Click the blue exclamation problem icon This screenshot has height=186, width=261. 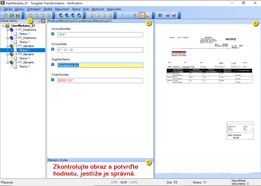coord(160,15)
